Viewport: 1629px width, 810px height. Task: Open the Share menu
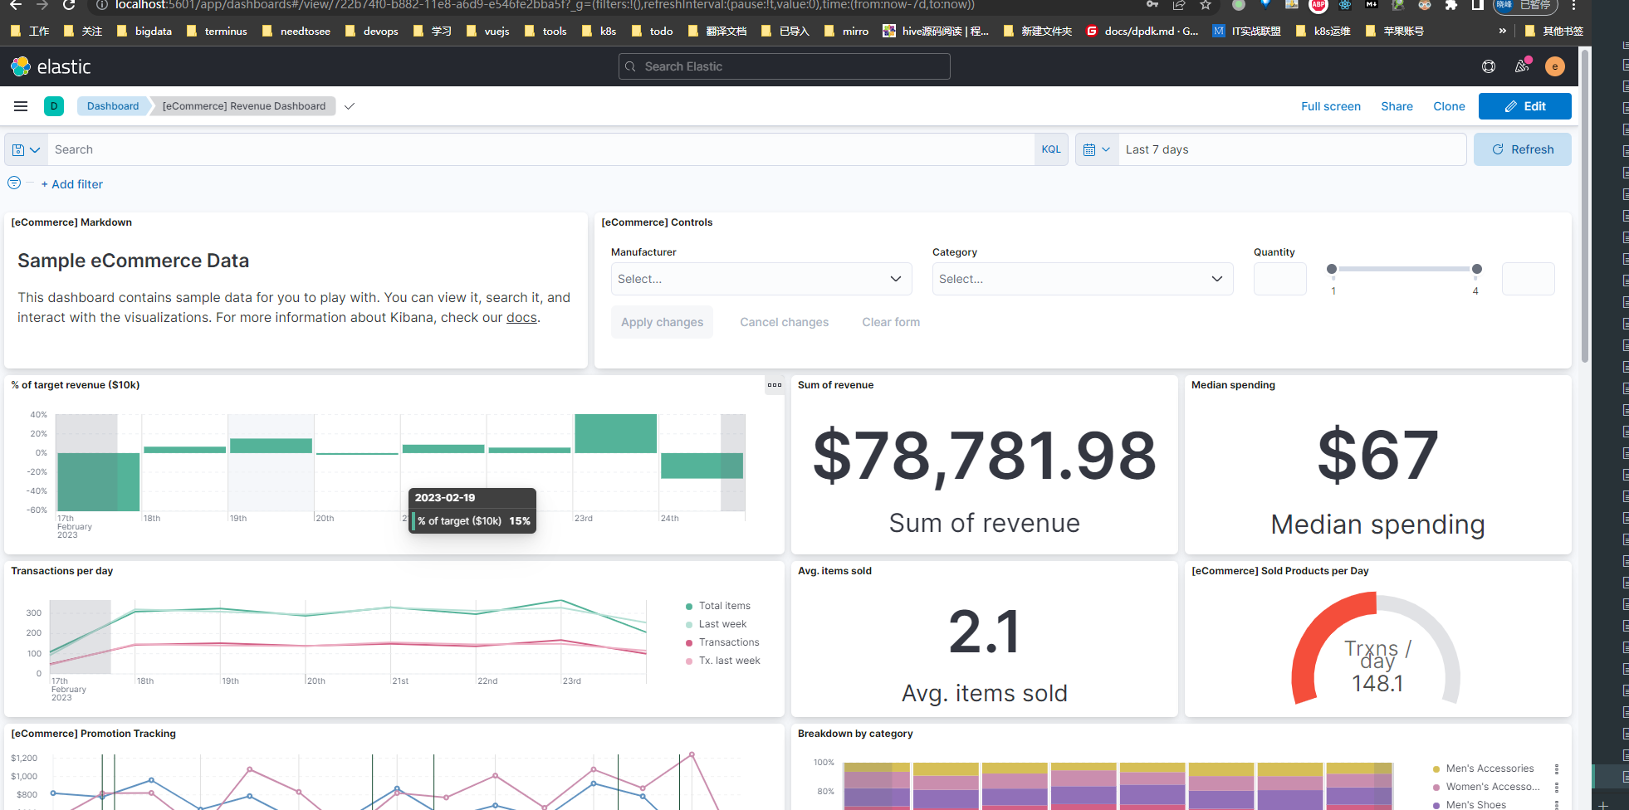(1397, 106)
